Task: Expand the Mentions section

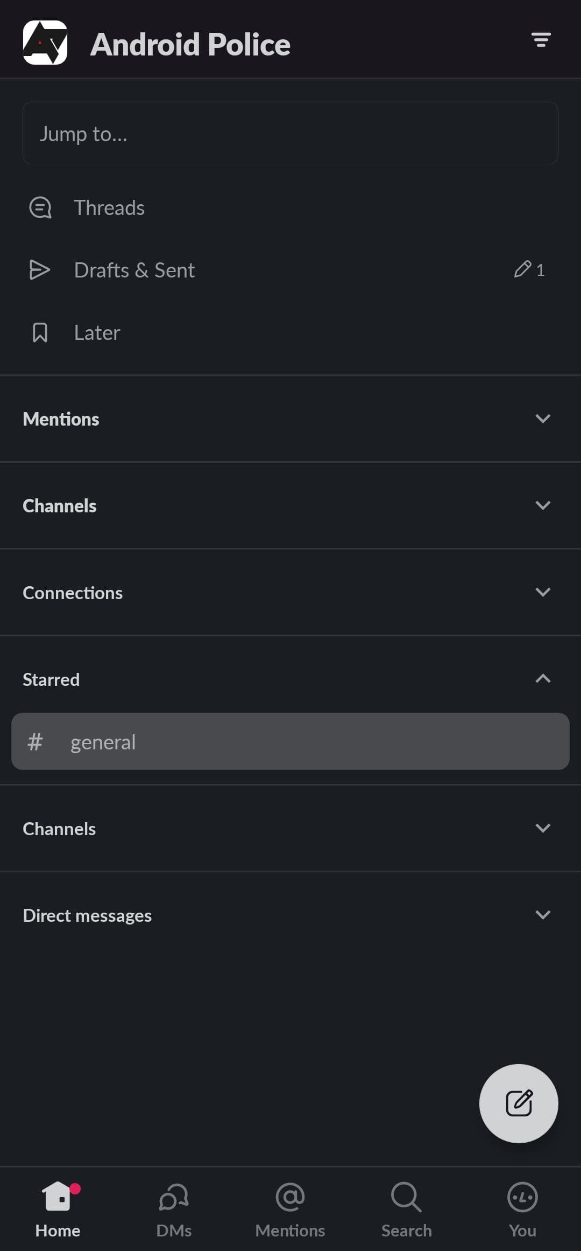Action: tap(543, 419)
